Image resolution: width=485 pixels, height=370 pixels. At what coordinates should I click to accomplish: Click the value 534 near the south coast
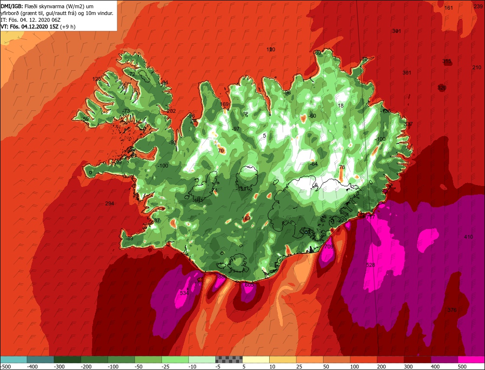click(184, 293)
